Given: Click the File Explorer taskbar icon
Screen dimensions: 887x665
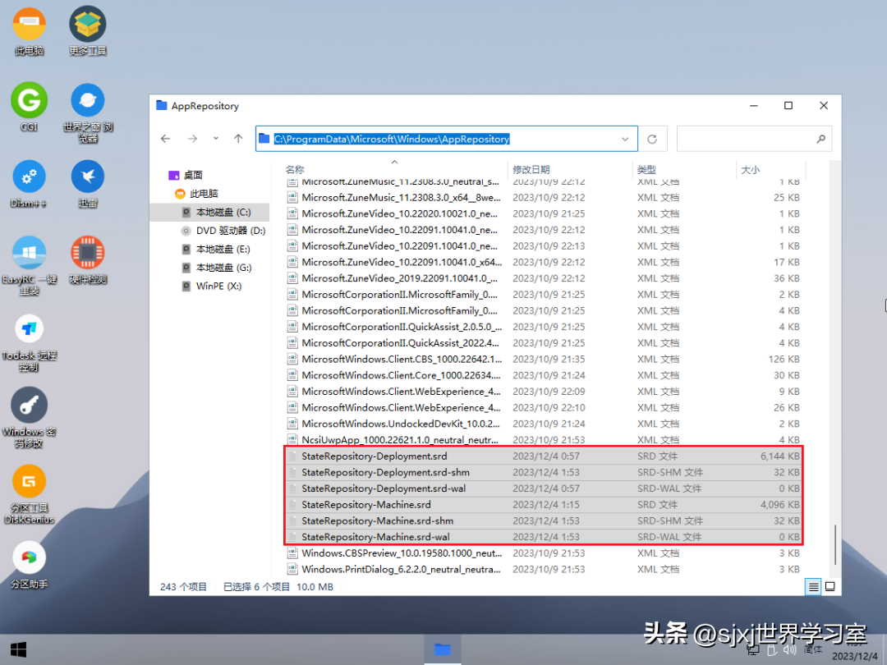Looking at the screenshot, I should click(x=443, y=649).
